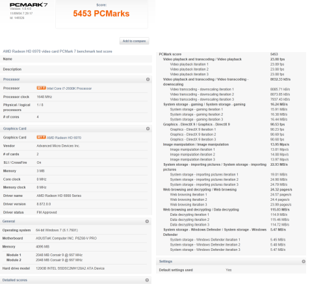312x284 pixels.
Task: Select the Name field row
Action: coord(76,59)
